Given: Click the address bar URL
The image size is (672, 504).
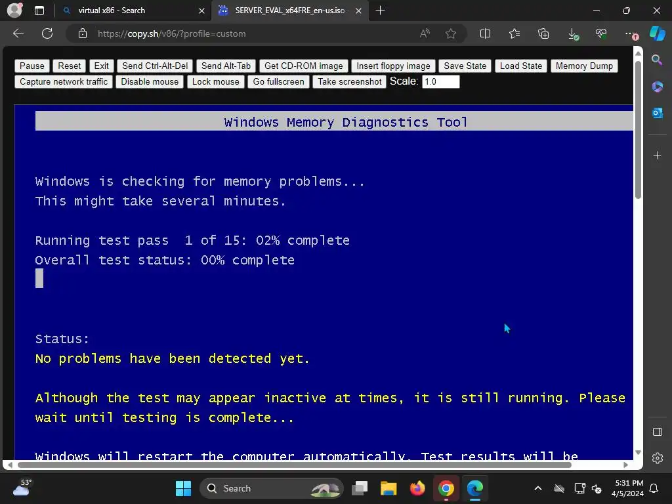Looking at the screenshot, I should (x=171, y=33).
